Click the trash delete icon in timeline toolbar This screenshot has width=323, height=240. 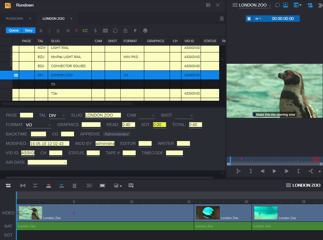point(75,186)
